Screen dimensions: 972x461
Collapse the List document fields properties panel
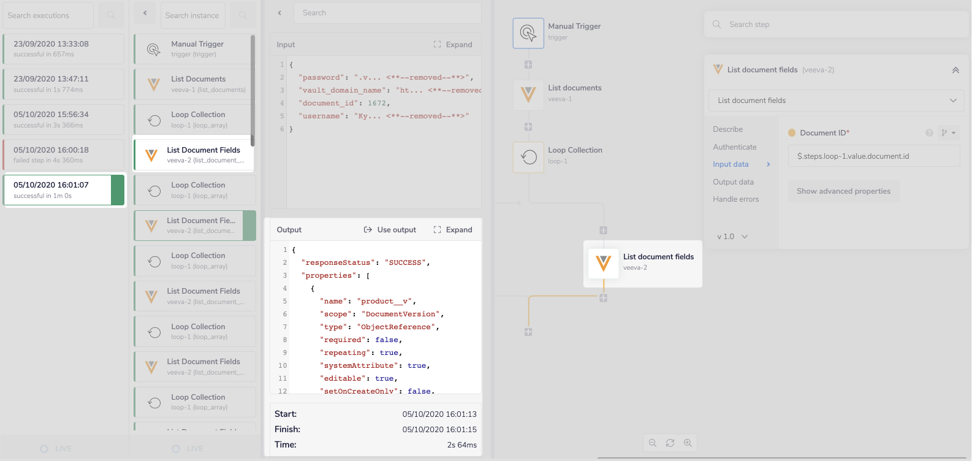point(955,70)
